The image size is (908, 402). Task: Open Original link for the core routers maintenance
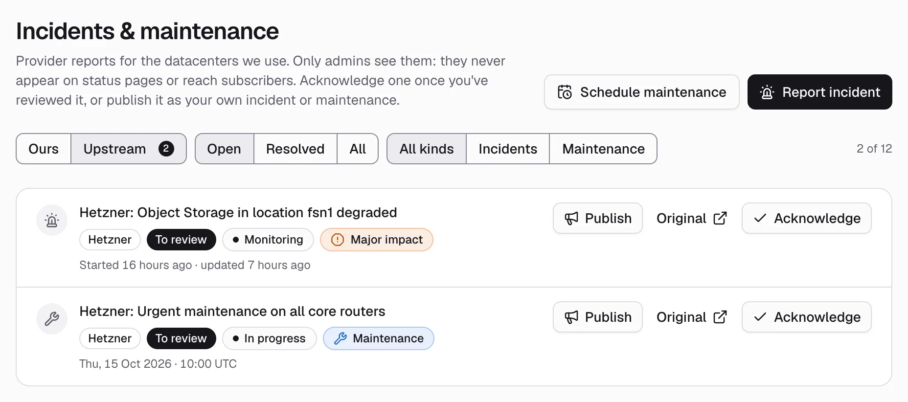pyautogui.click(x=692, y=317)
